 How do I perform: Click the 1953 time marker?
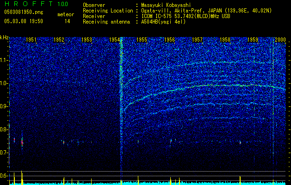(x=87, y=40)
